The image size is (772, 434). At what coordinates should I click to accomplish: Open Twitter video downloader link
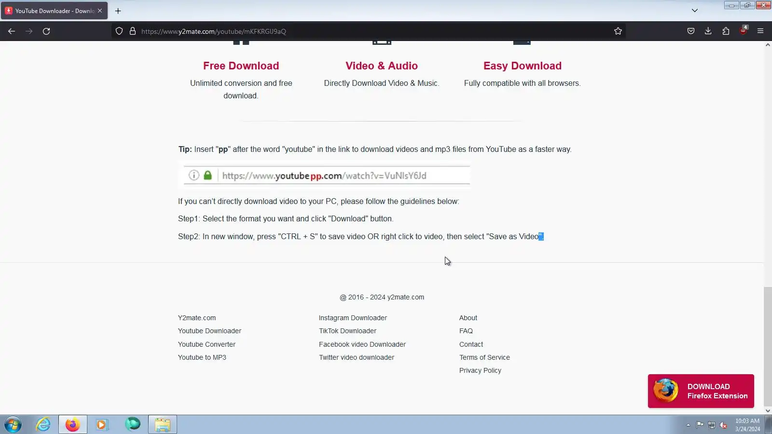[x=357, y=357]
